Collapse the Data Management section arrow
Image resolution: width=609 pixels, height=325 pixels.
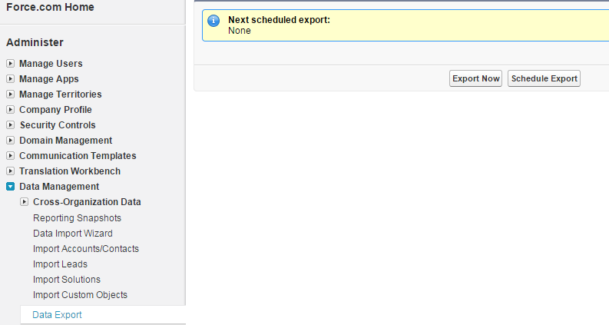coord(11,187)
